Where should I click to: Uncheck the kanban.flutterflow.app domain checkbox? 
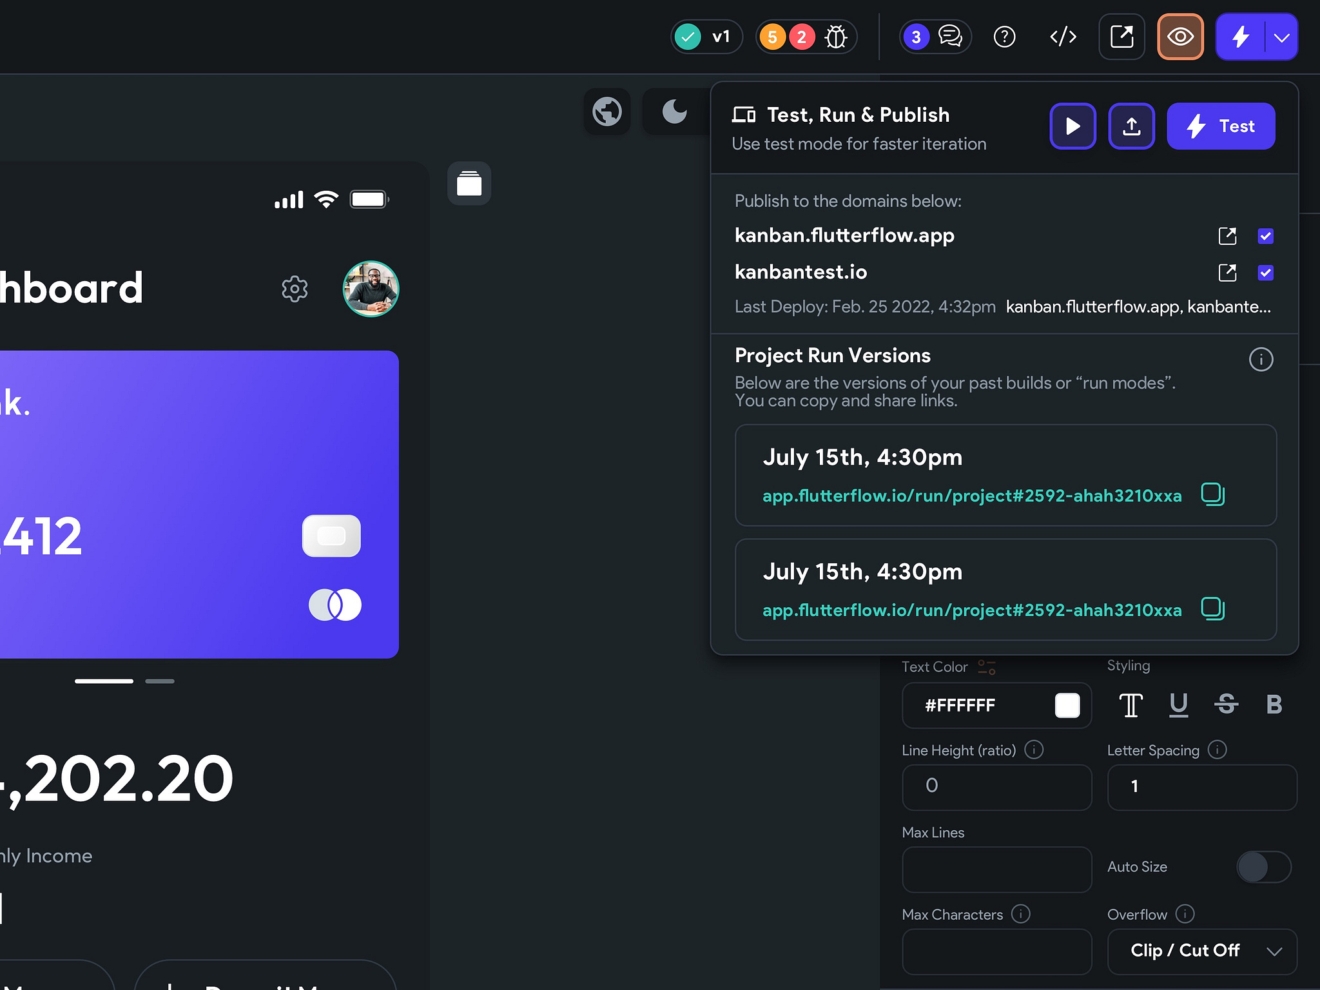click(x=1265, y=236)
